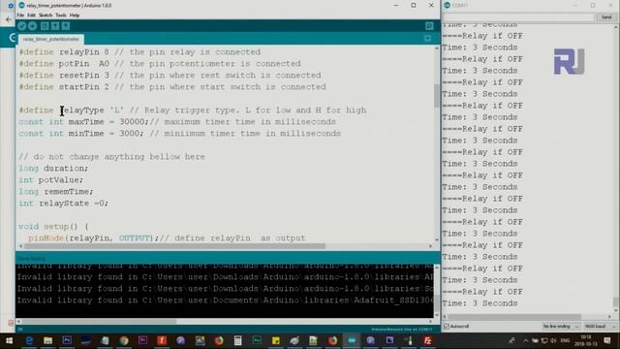Viewport: 620px width, 349px height.
Task: Open Sticky Notes from the taskbar
Action: 275,340
